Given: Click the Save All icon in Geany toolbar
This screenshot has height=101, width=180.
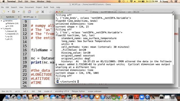Looking at the screenshot, I should pyautogui.click(x=30, y=12).
